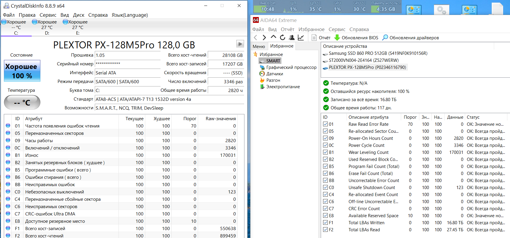Open Графический процессор in the tree
Image resolution: width=510 pixels, height=238 pixels.
(288, 67)
